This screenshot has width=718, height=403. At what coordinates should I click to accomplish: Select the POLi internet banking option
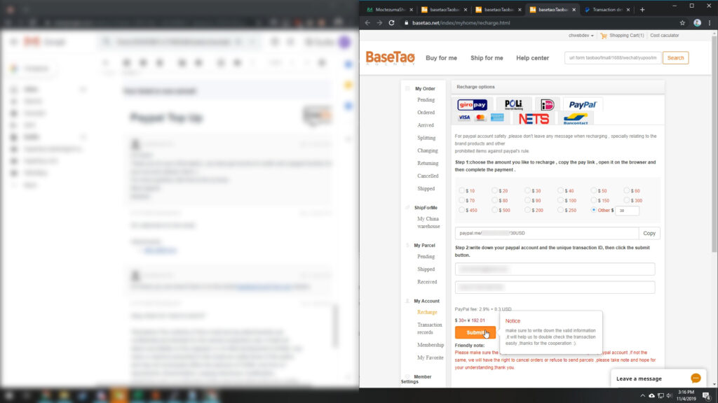click(x=513, y=105)
